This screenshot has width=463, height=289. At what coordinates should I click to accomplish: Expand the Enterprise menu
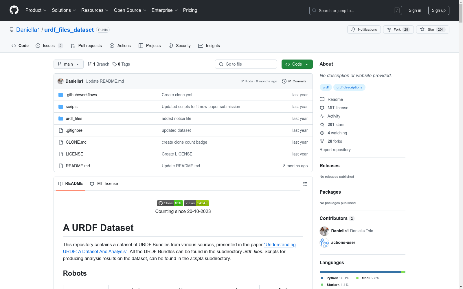(165, 10)
